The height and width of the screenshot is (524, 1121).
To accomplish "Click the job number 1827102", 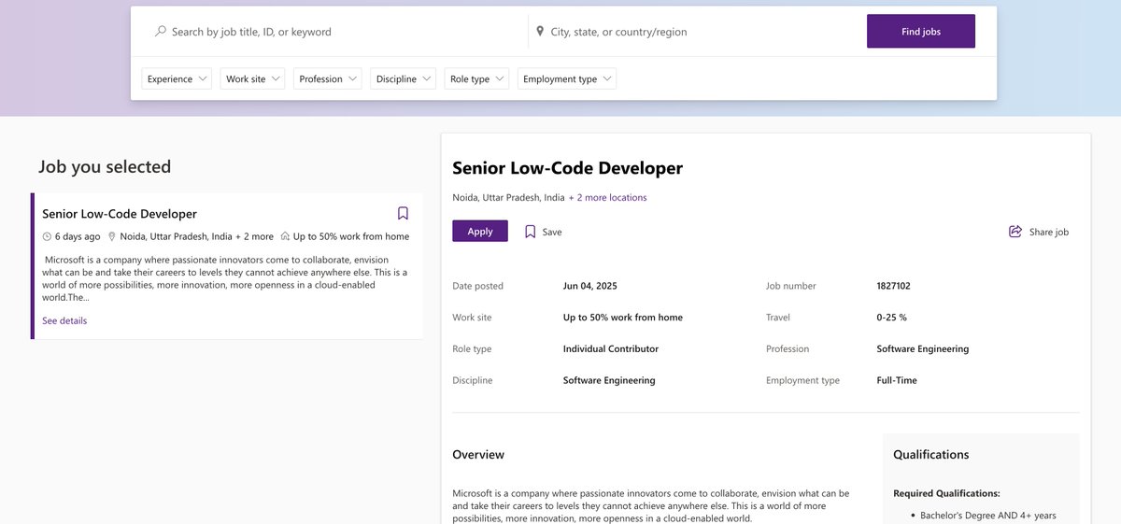I will pos(893,286).
